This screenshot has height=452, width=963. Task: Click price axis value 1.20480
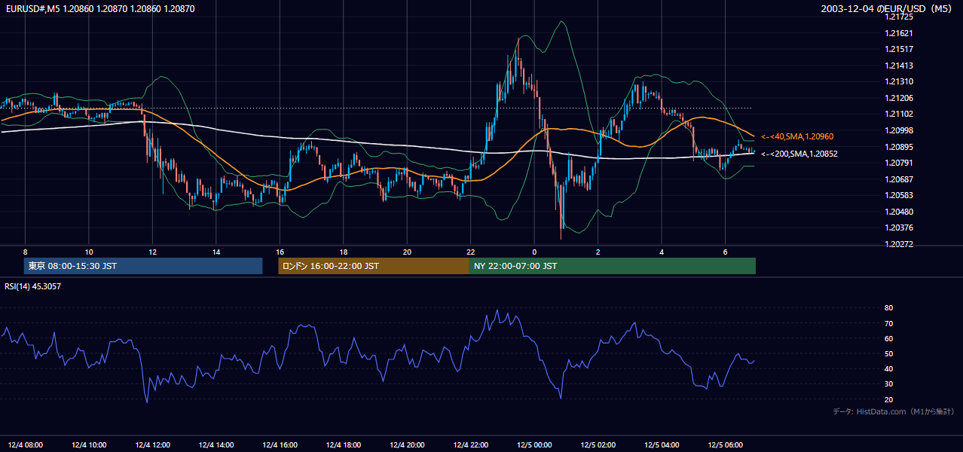(900, 212)
